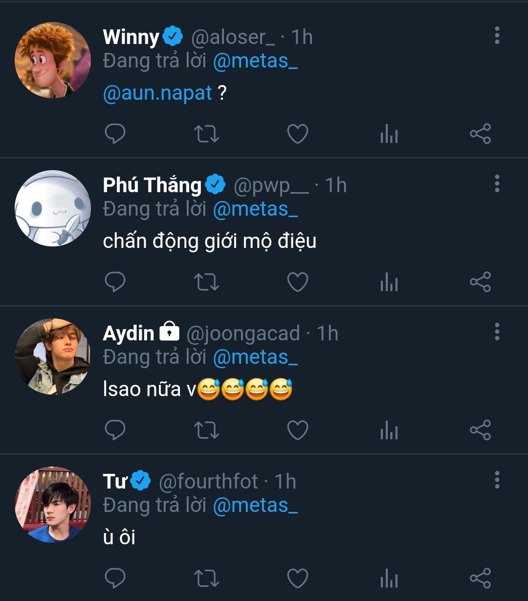This screenshot has width=528, height=601.
Task: Open Aydin's profile photo
Action: (x=53, y=356)
